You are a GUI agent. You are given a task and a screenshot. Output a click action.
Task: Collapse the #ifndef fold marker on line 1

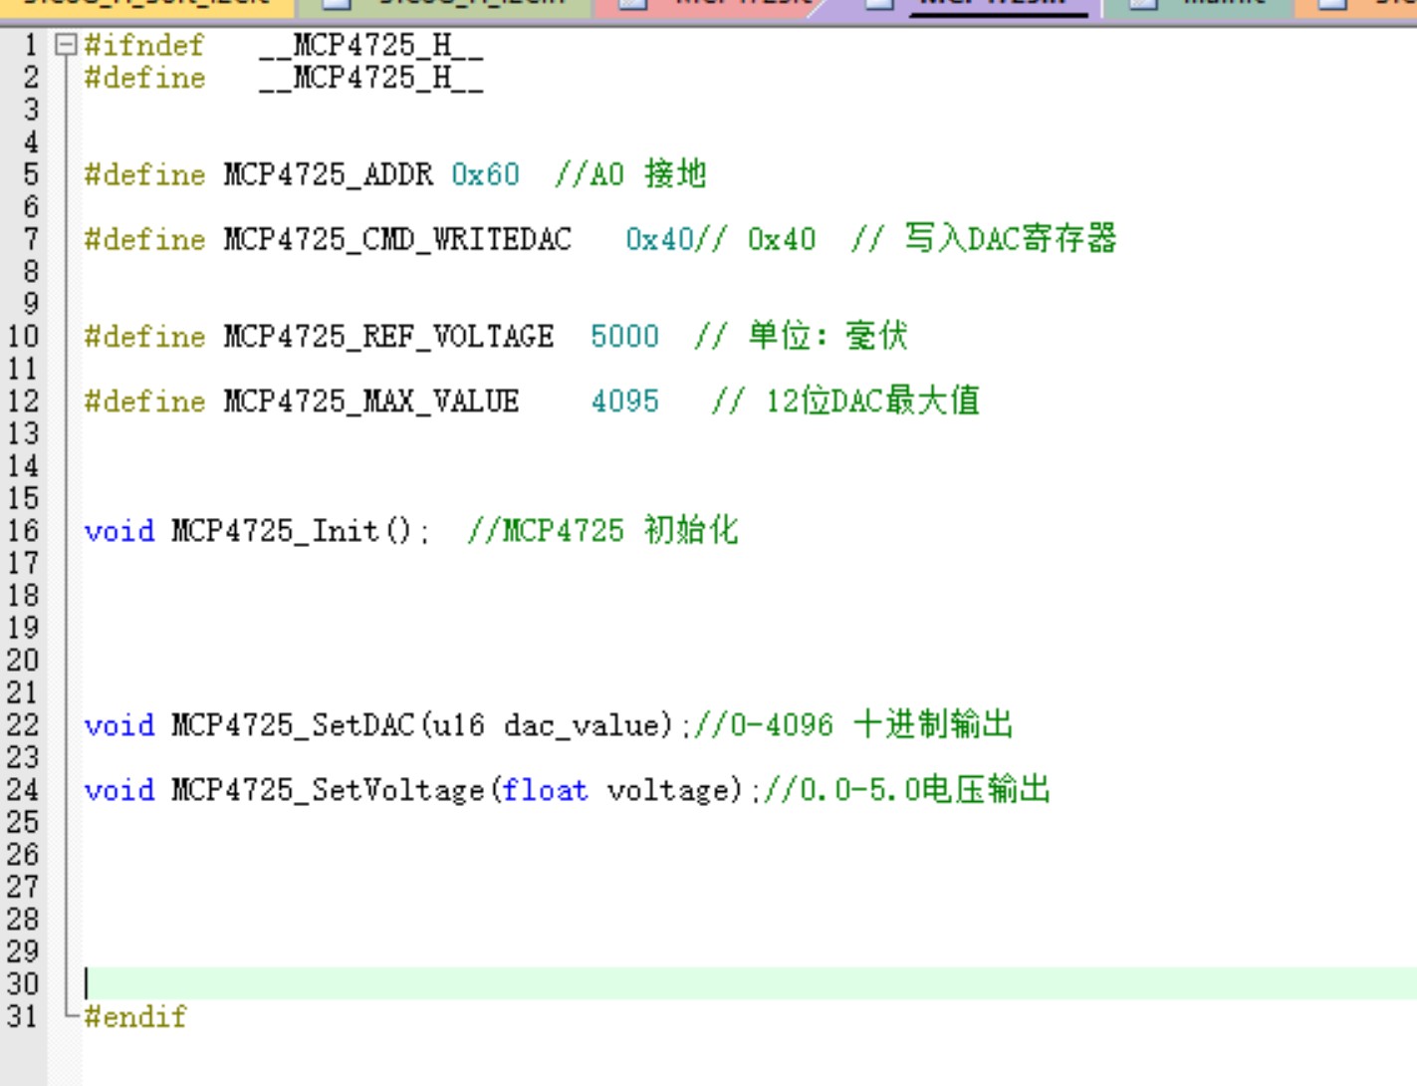tap(66, 45)
